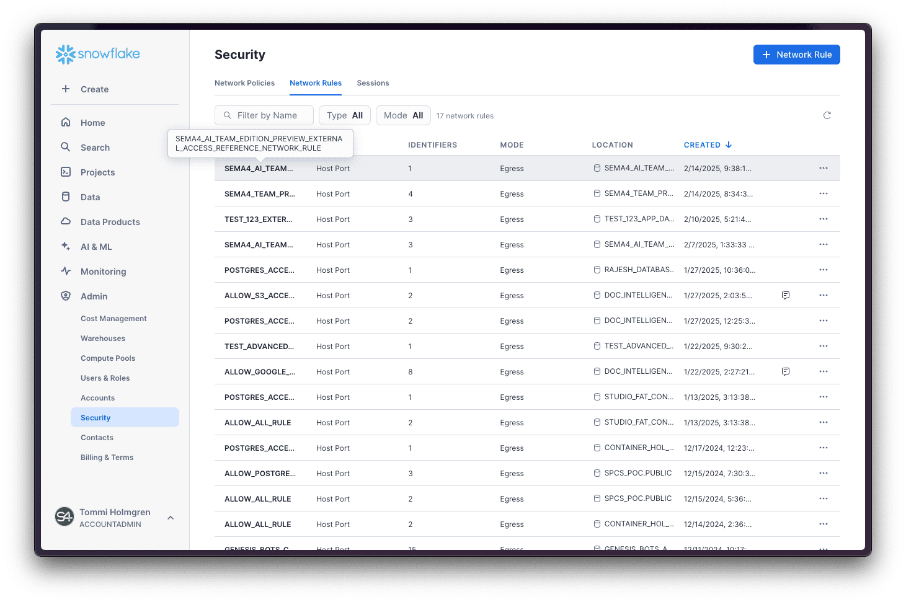Open Users & Roles admin page
The height and width of the screenshot is (602, 906).
tap(105, 378)
